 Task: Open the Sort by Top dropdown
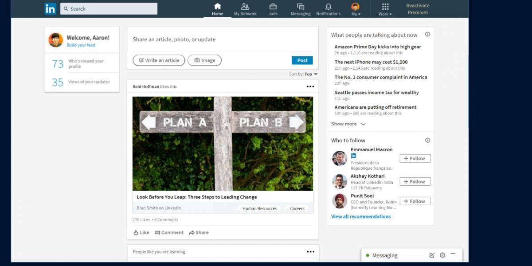click(303, 74)
